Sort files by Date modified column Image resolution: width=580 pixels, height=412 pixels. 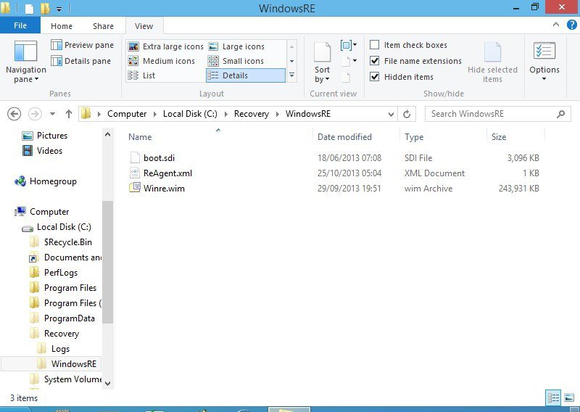tap(344, 137)
